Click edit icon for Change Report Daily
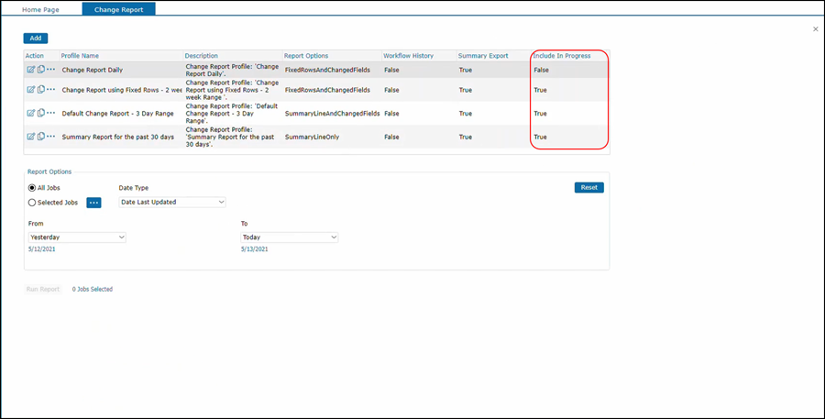Image resolution: width=825 pixels, height=419 pixels. [30, 70]
